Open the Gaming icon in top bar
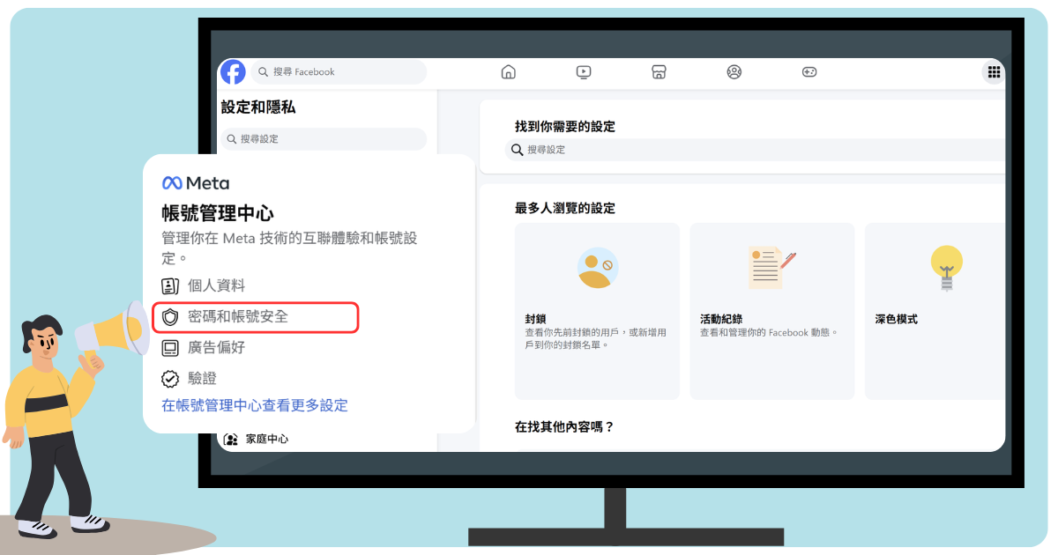The width and height of the screenshot is (1058, 555). [809, 72]
